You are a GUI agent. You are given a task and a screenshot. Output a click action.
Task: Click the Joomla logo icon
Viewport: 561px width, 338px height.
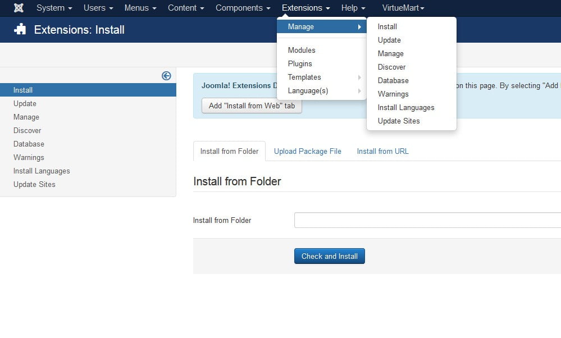(19, 8)
